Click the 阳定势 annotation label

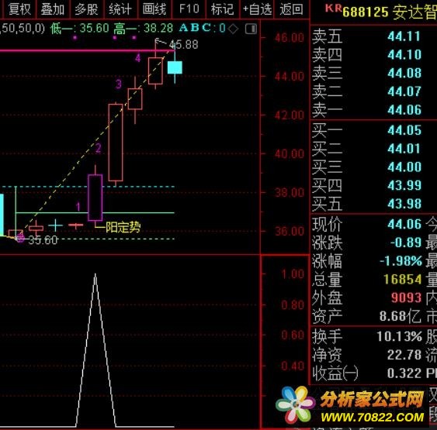point(123,227)
